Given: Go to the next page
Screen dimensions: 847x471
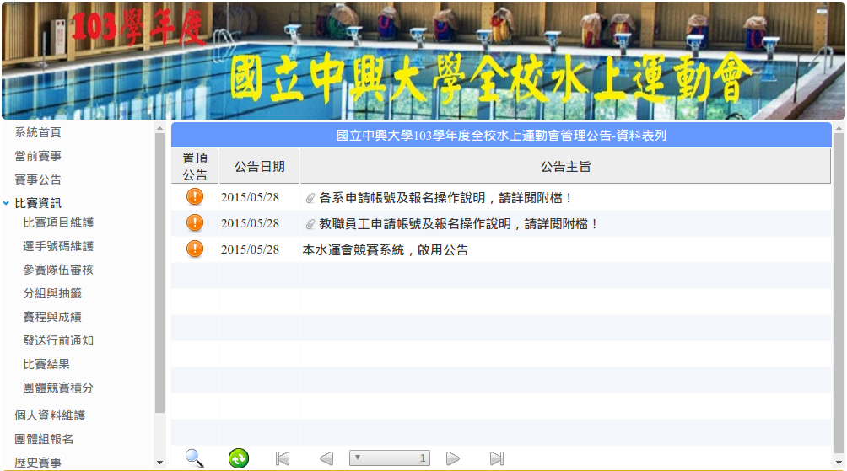Looking at the screenshot, I should 453,458.
